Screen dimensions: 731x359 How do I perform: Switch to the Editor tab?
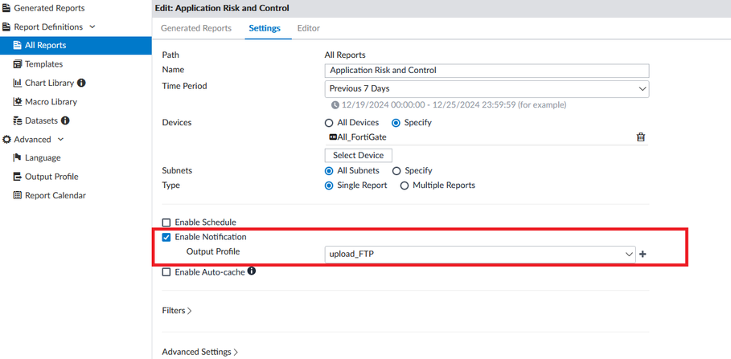coord(308,28)
